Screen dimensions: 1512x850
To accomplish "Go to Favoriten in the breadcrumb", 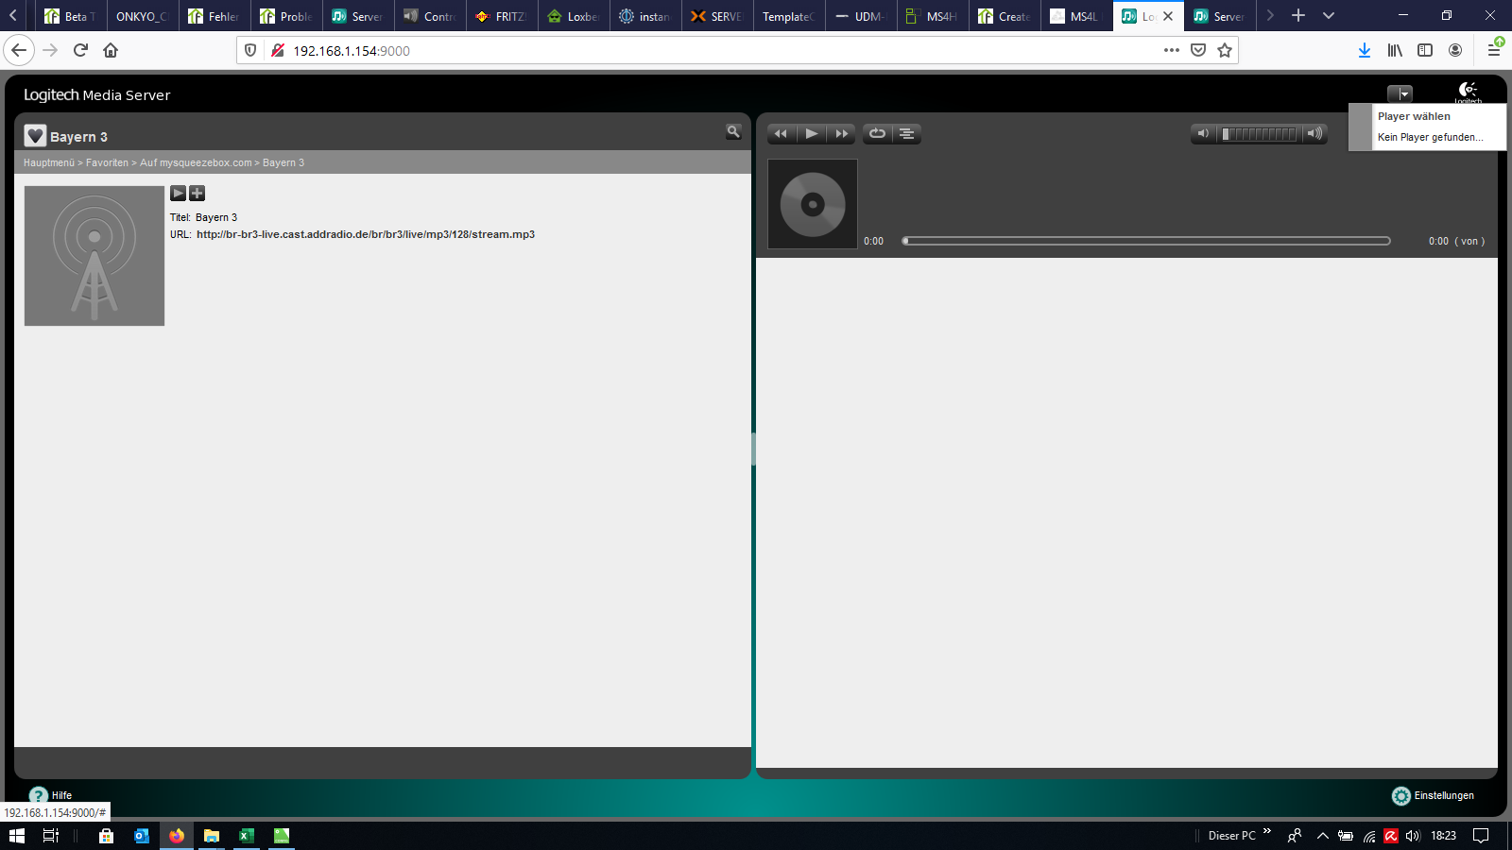I will pos(107,162).
